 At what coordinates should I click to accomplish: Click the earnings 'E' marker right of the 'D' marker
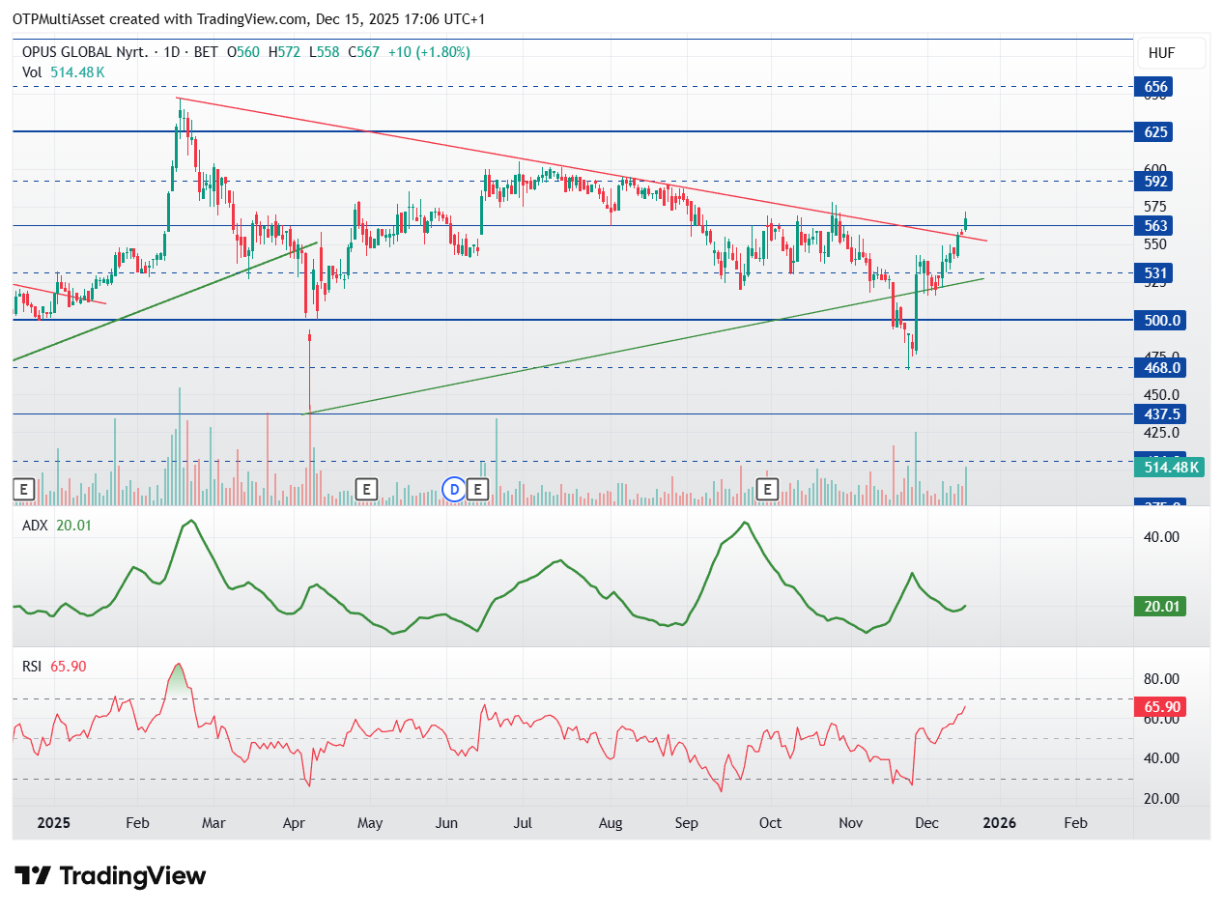(478, 490)
